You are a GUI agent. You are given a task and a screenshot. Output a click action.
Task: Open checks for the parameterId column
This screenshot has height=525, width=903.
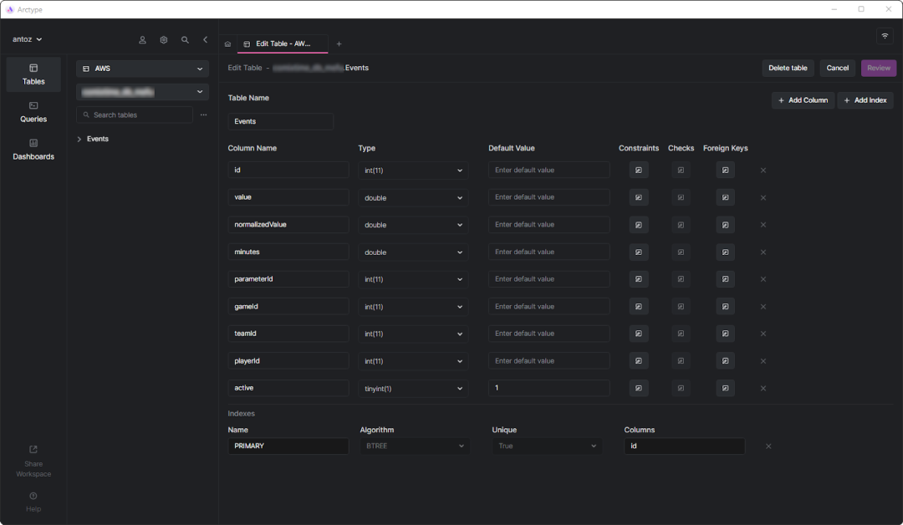point(681,279)
